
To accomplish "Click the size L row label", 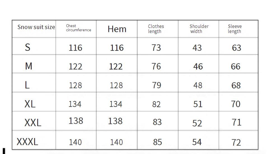I will 27,85.
